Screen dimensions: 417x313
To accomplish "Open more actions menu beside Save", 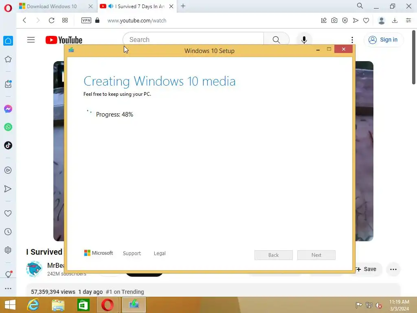I will point(393,269).
